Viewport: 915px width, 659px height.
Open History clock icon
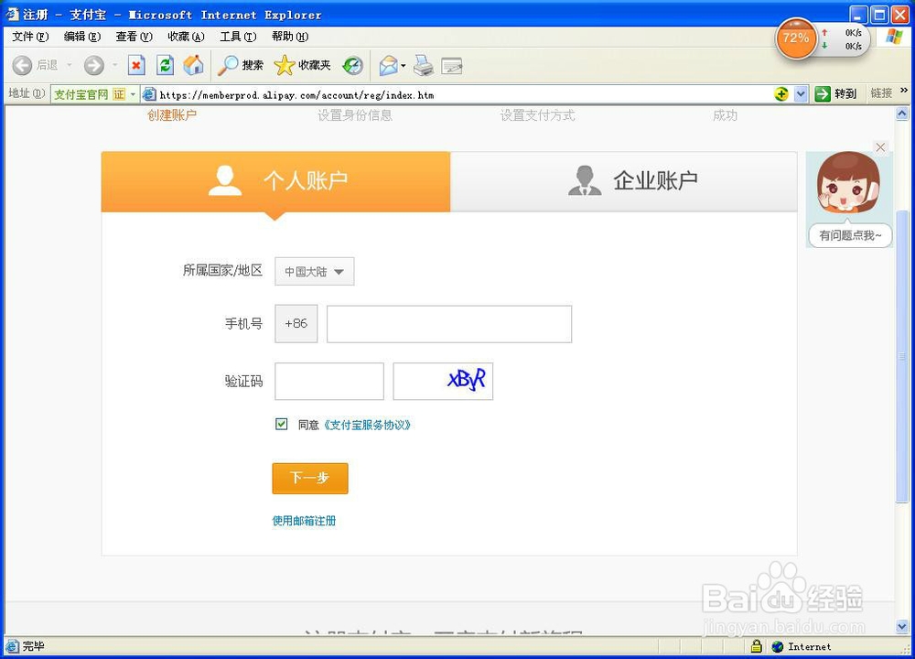pos(352,65)
